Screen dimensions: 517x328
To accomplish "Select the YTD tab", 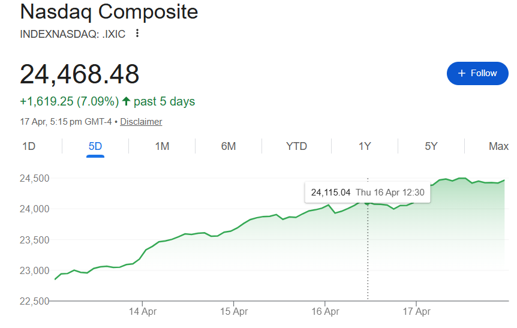I will tap(296, 146).
